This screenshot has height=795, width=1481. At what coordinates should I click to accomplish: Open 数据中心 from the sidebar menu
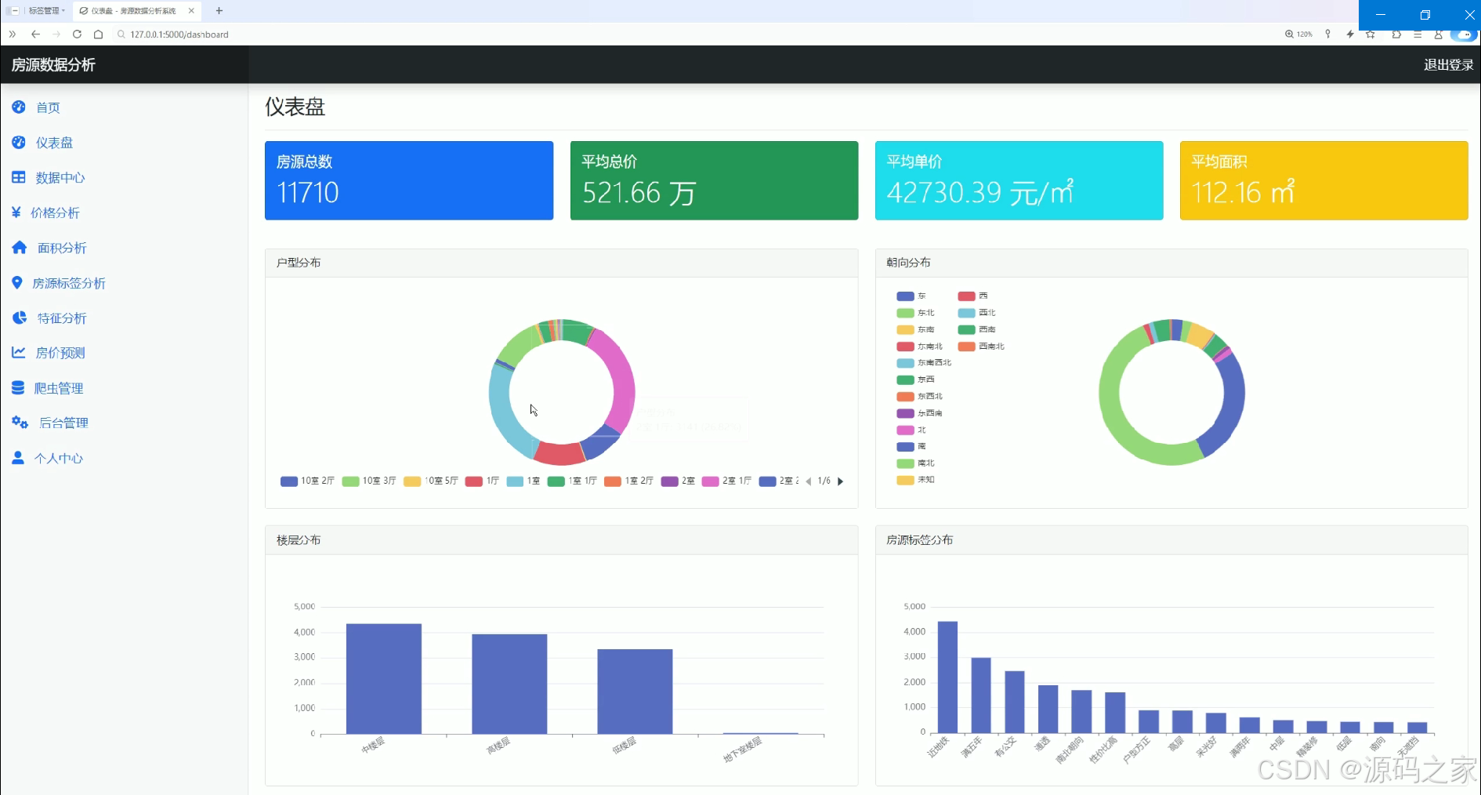(60, 178)
